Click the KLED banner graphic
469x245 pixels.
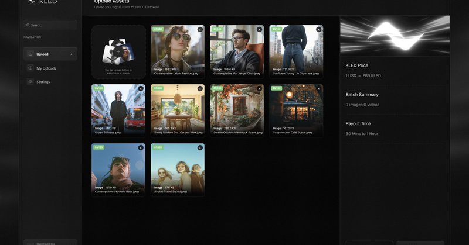pos(395,35)
